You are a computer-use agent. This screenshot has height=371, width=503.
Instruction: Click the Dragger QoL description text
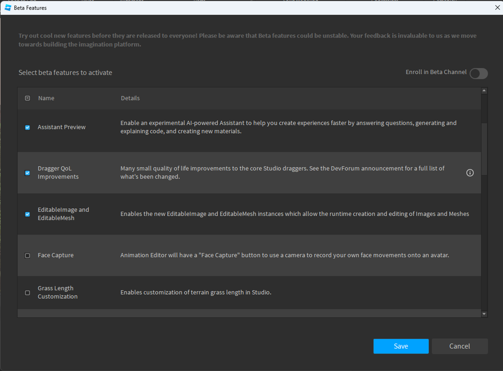point(282,172)
